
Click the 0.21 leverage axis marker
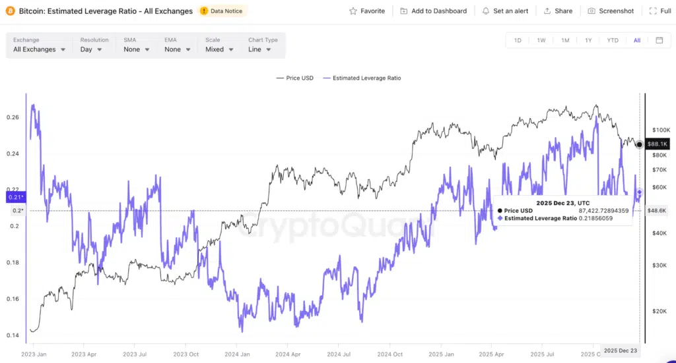click(15, 197)
